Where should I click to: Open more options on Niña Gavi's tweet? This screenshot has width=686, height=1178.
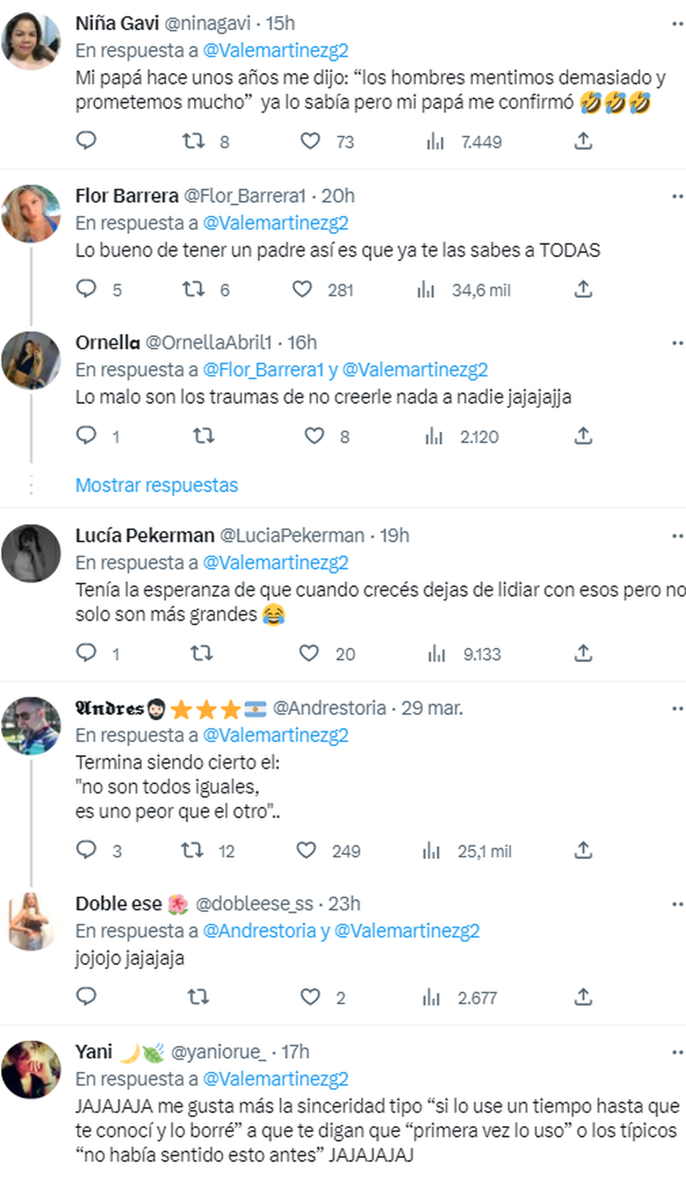(x=677, y=24)
